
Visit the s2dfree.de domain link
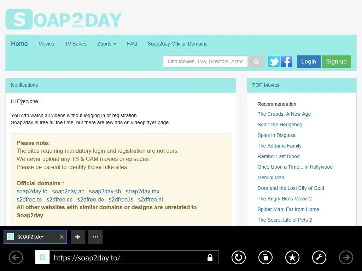coord(90,200)
